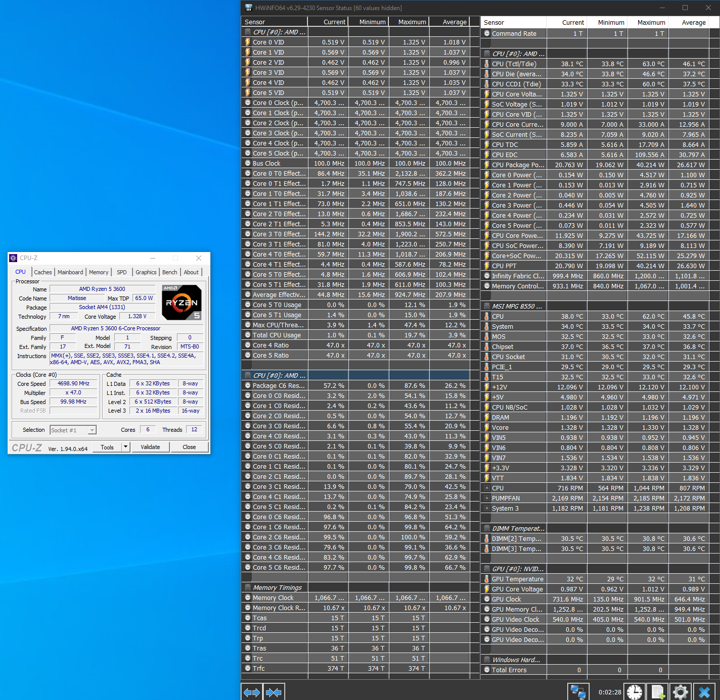The image size is (720, 700).
Task: Click the collapse columns inward arrows icon
Action: coord(274,692)
